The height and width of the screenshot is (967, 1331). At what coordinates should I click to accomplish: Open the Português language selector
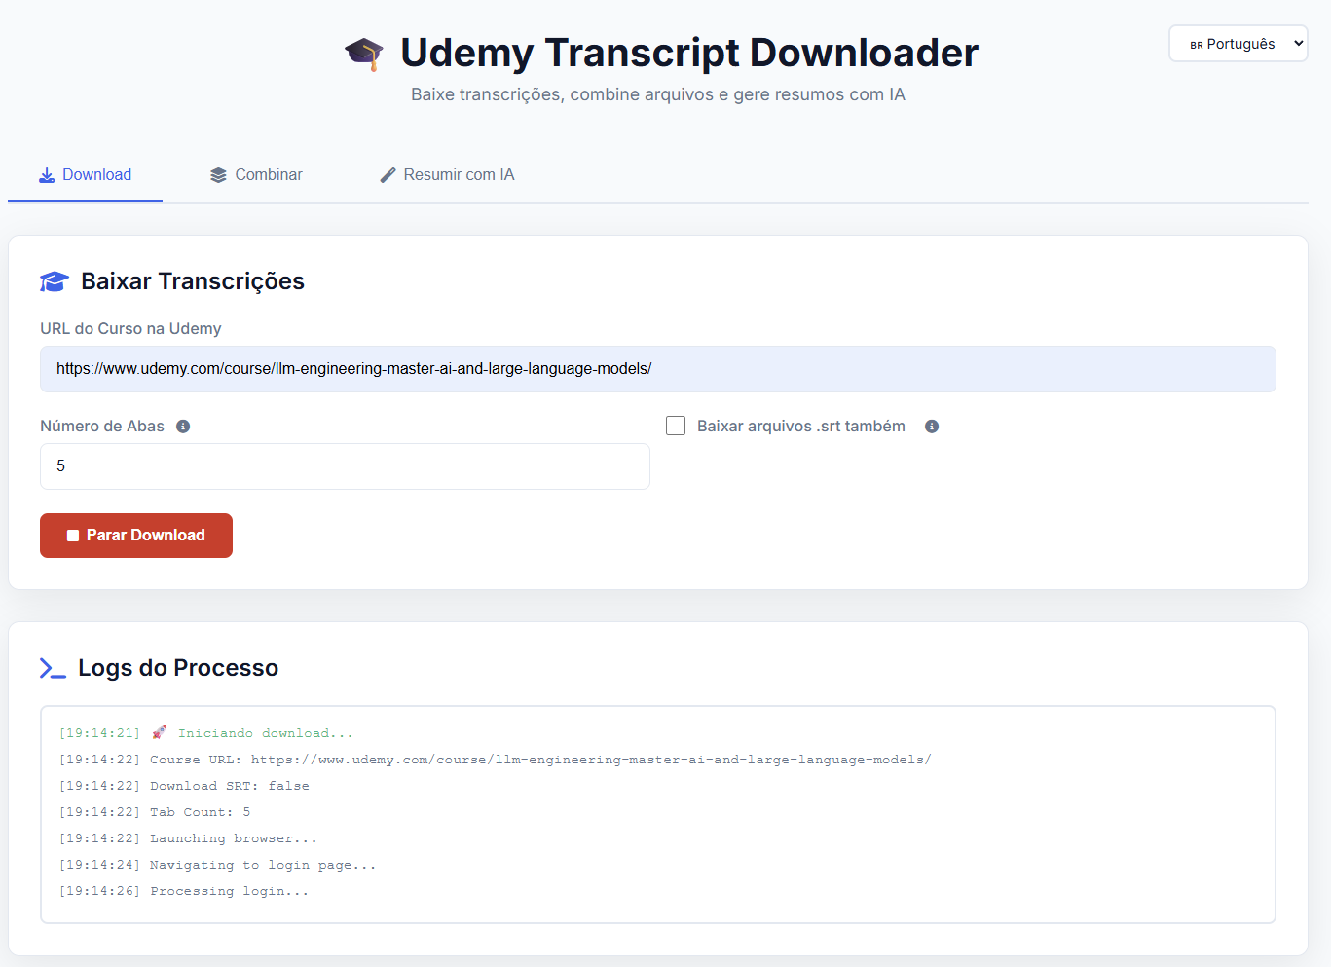[x=1238, y=43]
